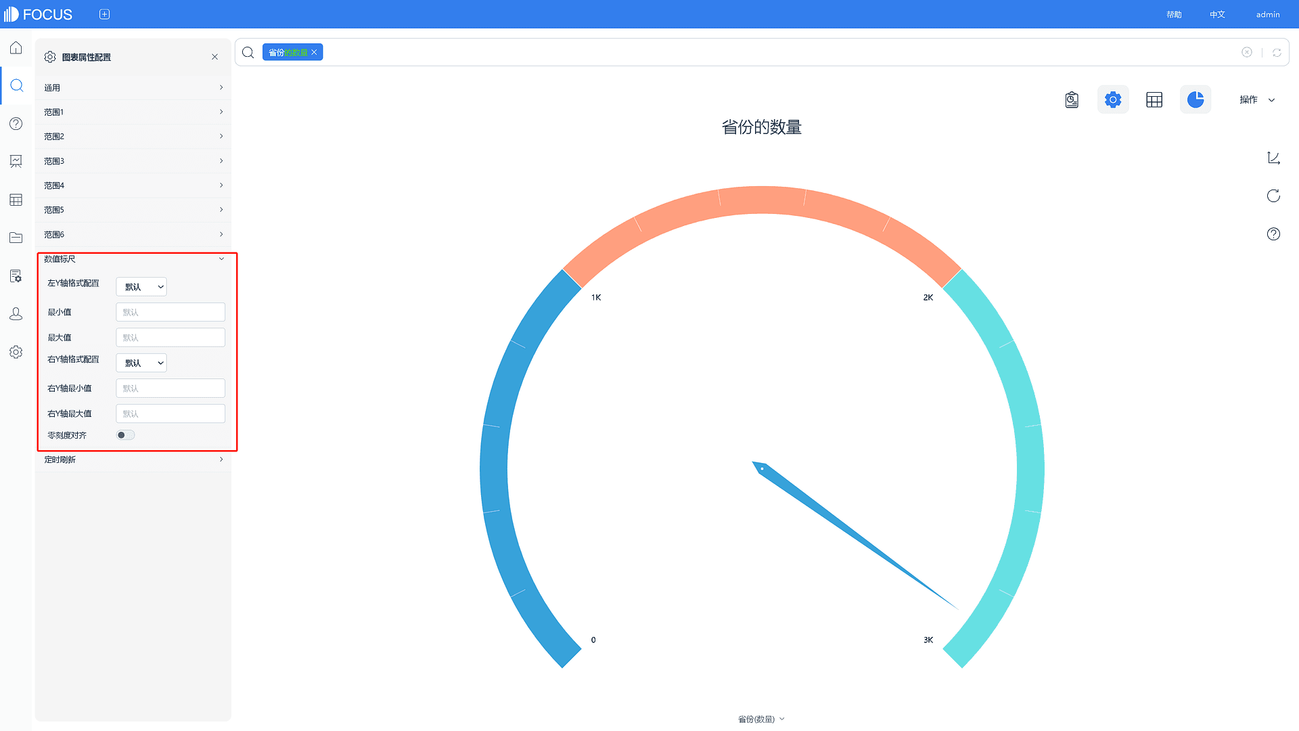Viewport: 1299px width, 731px height.
Task: Click the 定时刷新 section
Action: 134,460
